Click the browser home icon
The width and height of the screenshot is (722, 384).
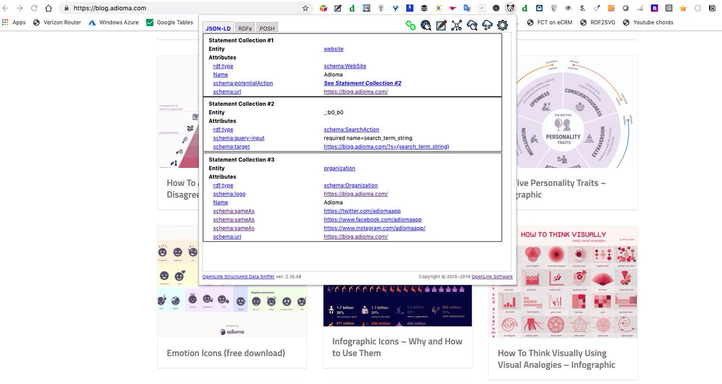[x=48, y=8]
